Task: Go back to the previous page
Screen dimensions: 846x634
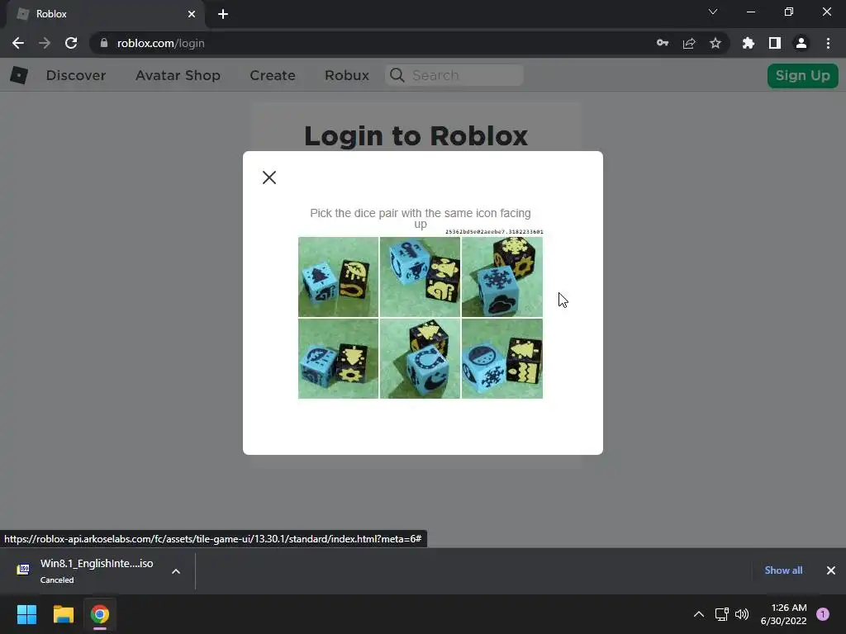Action: (x=18, y=43)
